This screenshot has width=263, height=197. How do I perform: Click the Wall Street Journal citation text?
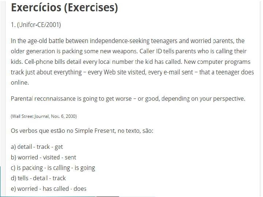coord(44,116)
